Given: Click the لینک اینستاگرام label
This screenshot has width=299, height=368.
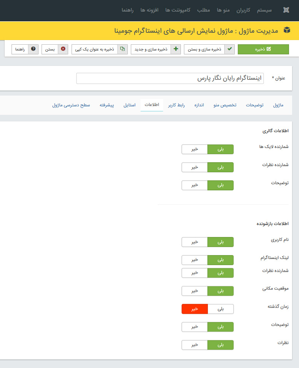Looking at the screenshot, I should click(275, 258).
